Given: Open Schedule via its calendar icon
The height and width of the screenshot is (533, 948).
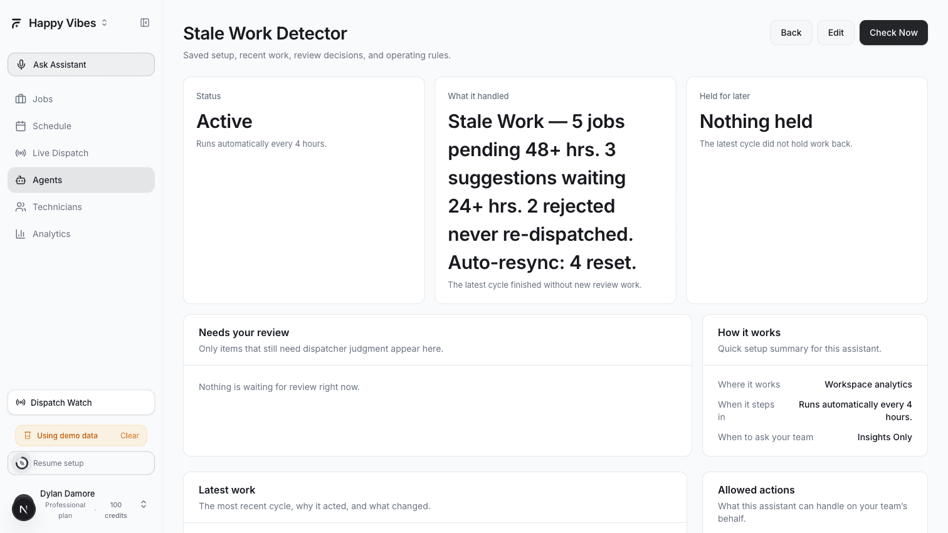Looking at the screenshot, I should point(21,125).
